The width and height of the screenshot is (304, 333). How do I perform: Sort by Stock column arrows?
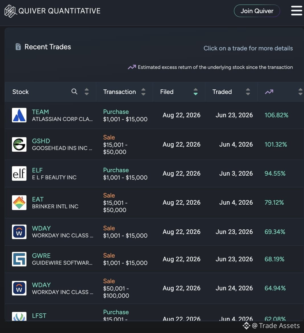point(87,92)
